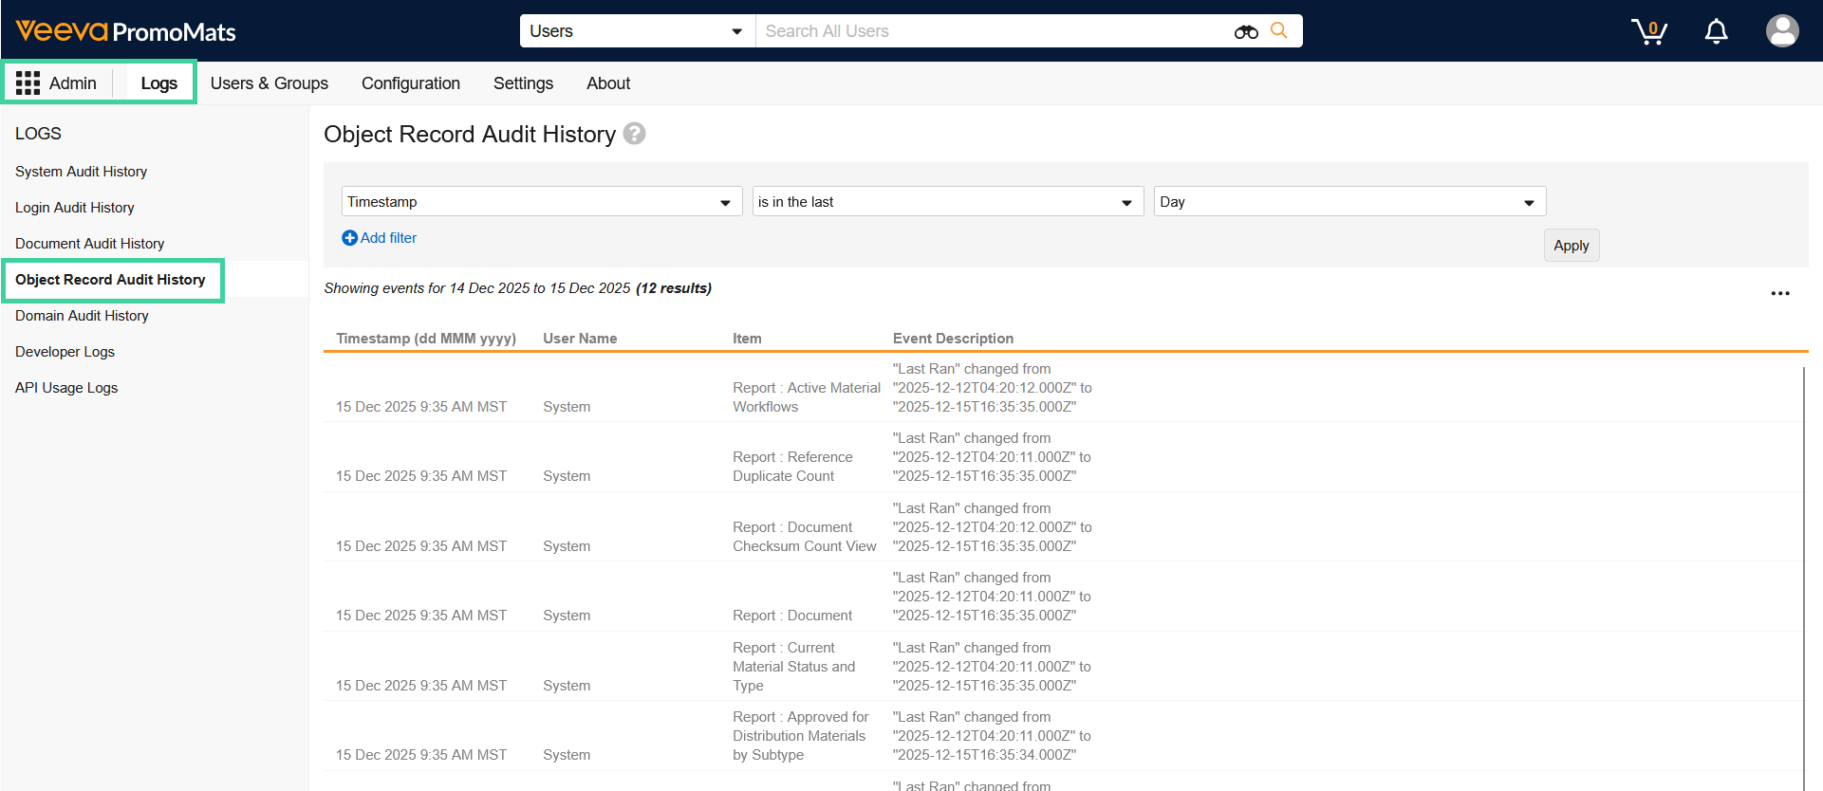Click System user in Reference Duplicate Count row

pos(567,476)
